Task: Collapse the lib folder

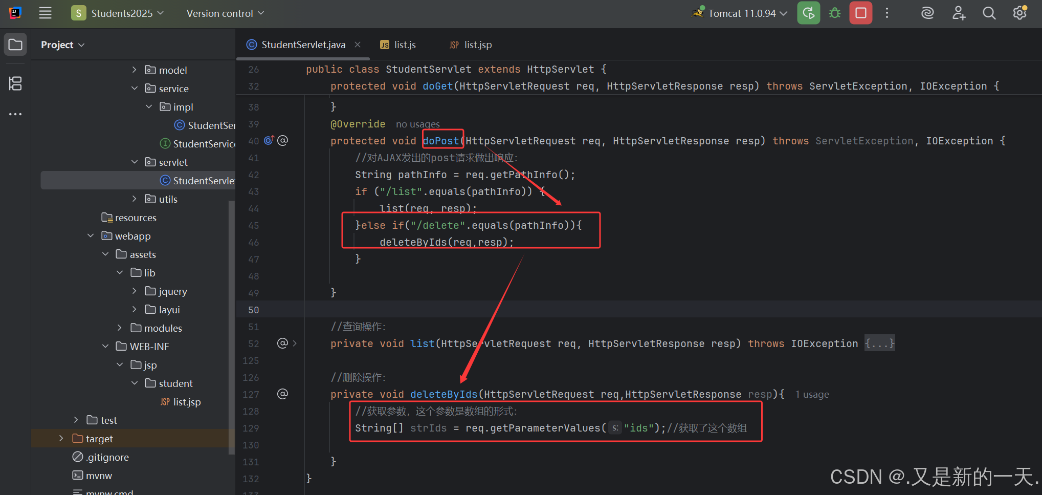Action: 120,272
